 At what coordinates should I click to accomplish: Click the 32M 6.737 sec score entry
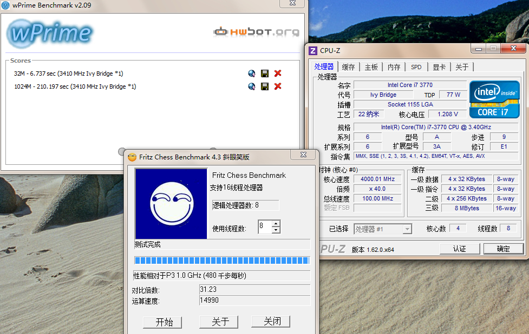(x=68, y=74)
